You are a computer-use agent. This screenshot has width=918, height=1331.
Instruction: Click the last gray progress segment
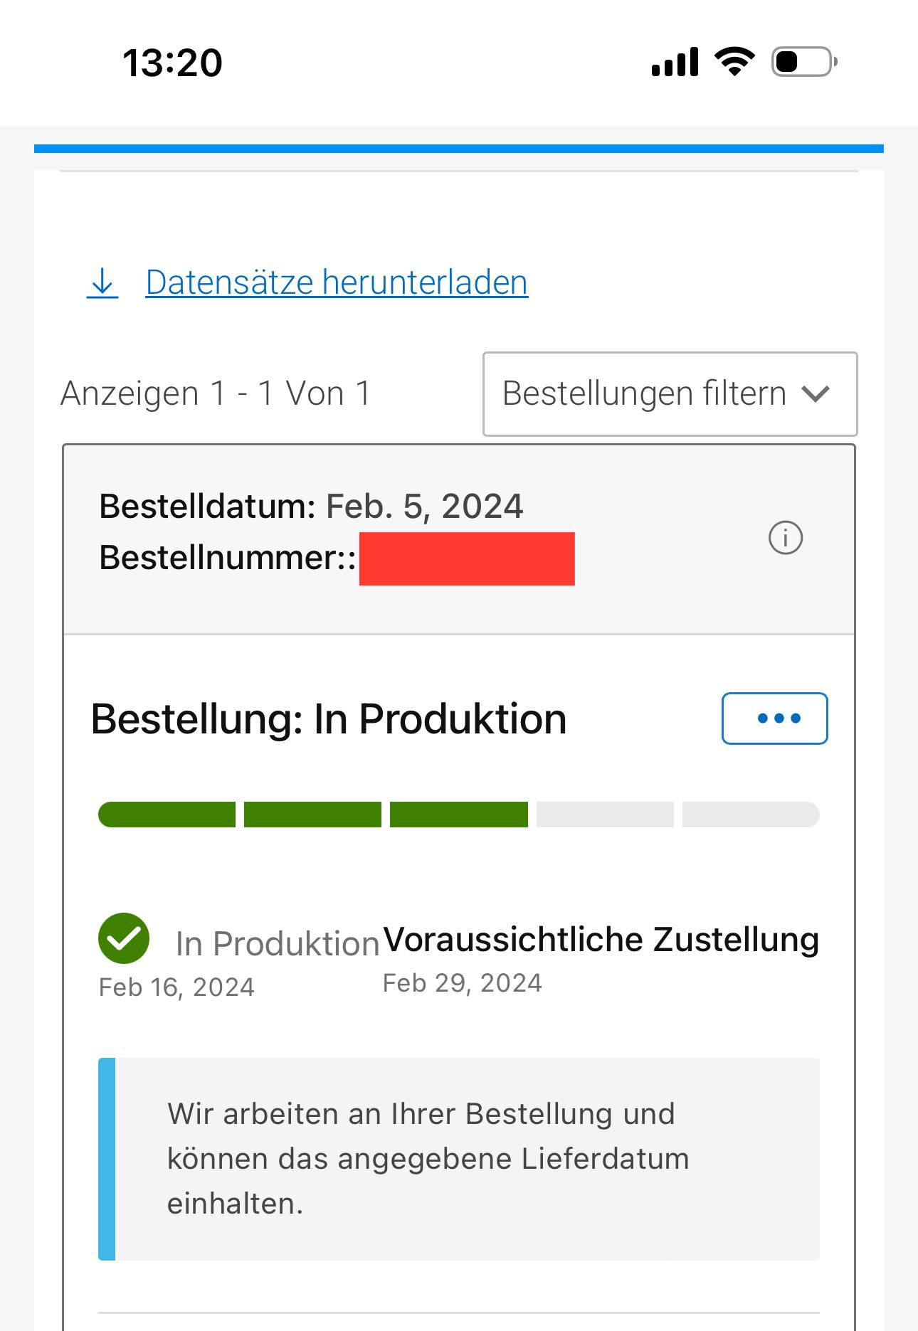point(751,815)
